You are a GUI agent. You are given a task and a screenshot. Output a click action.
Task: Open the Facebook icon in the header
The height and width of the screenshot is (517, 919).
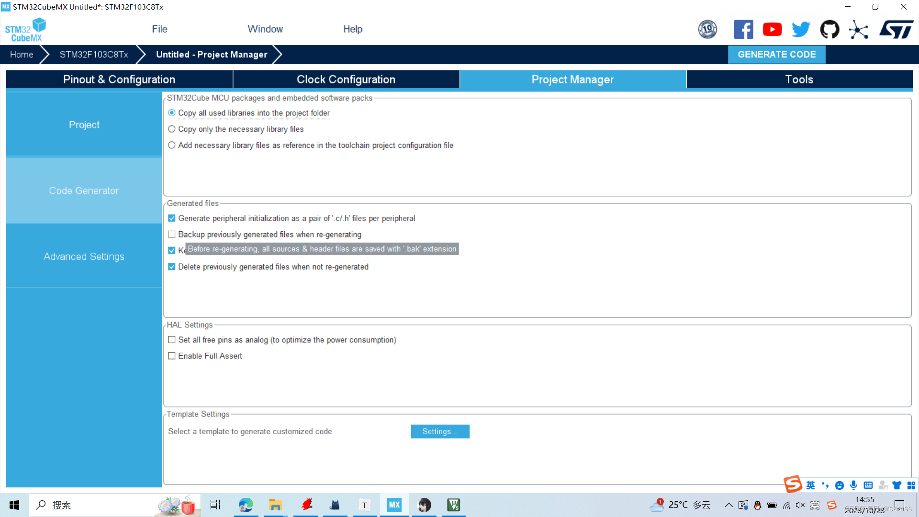743,29
